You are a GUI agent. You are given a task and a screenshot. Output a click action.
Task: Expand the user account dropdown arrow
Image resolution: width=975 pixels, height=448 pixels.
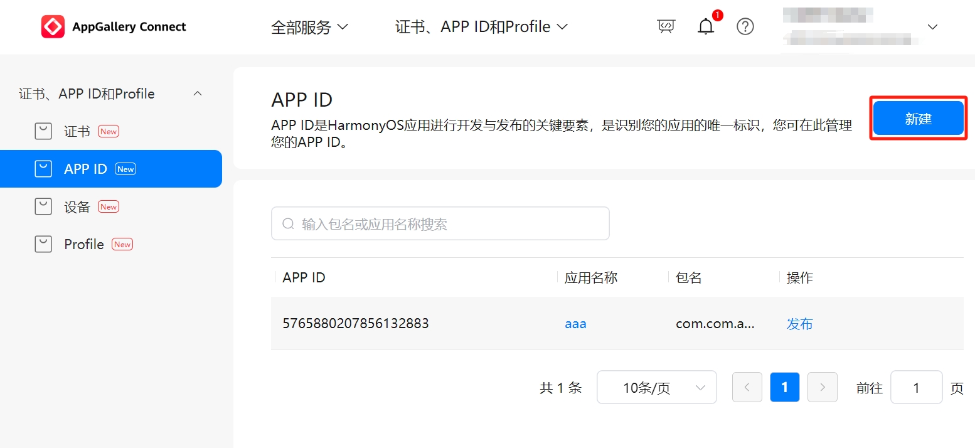[x=932, y=27]
